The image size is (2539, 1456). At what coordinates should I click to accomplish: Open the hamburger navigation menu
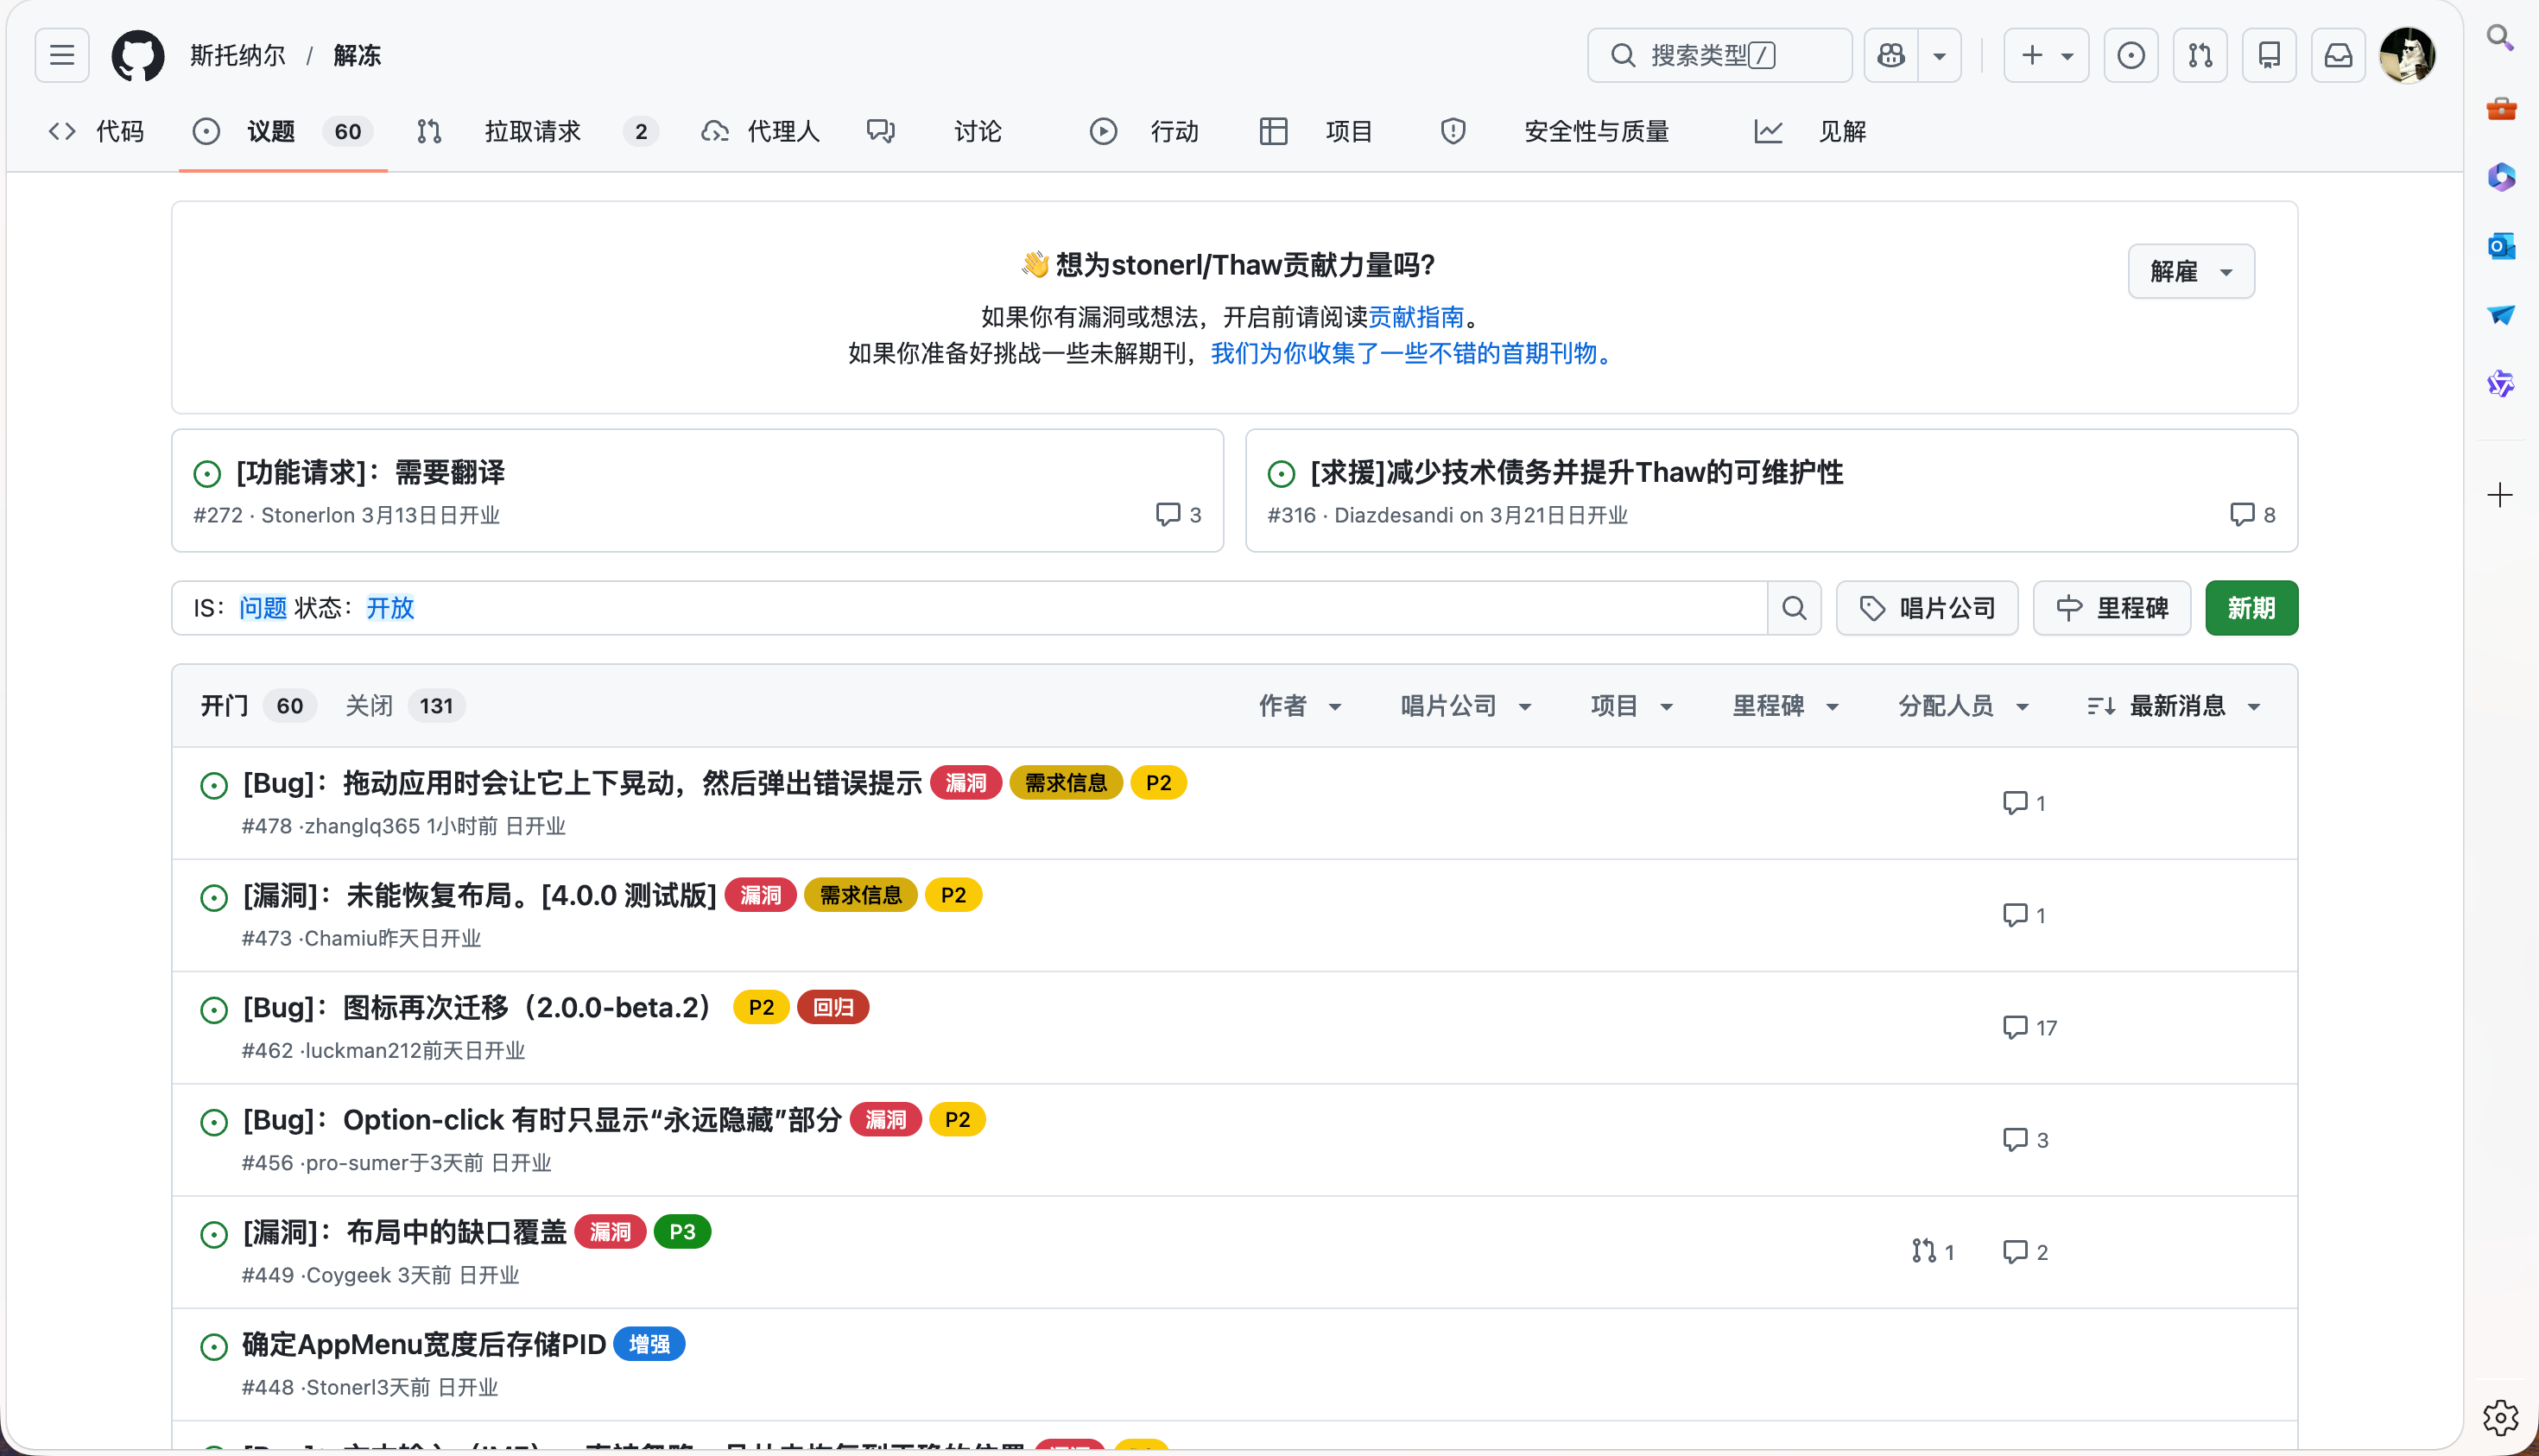tap(62, 55)
